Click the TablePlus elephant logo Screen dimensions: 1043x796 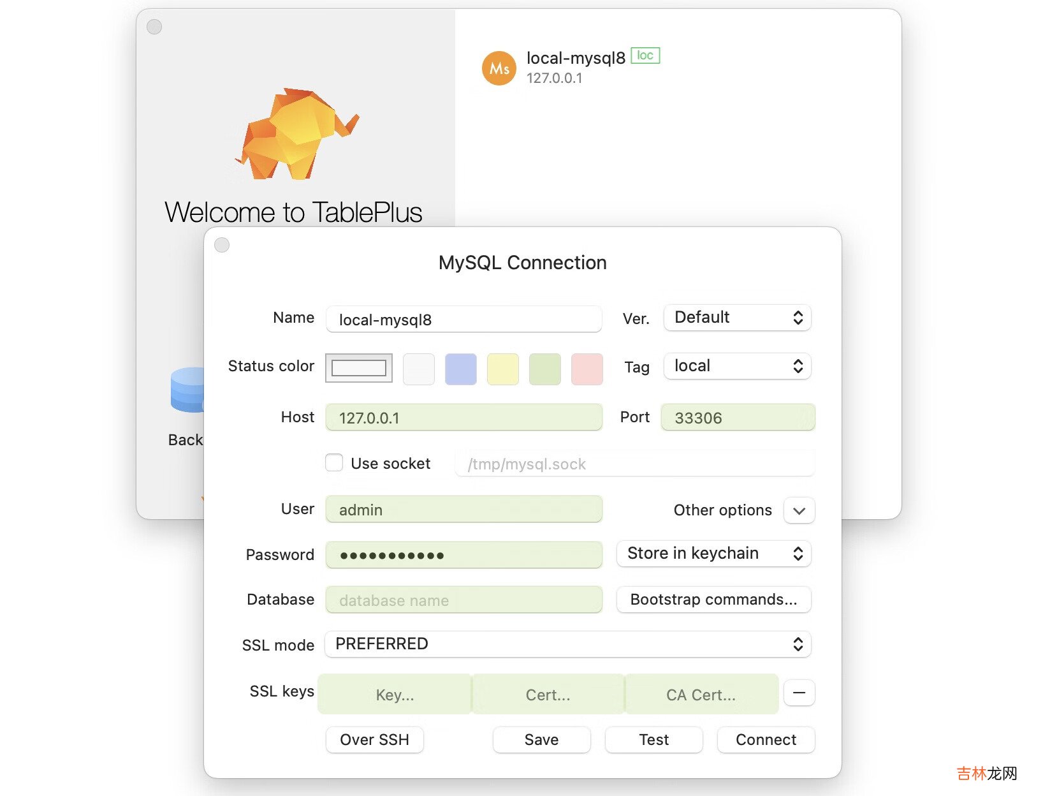click(297, 133)
